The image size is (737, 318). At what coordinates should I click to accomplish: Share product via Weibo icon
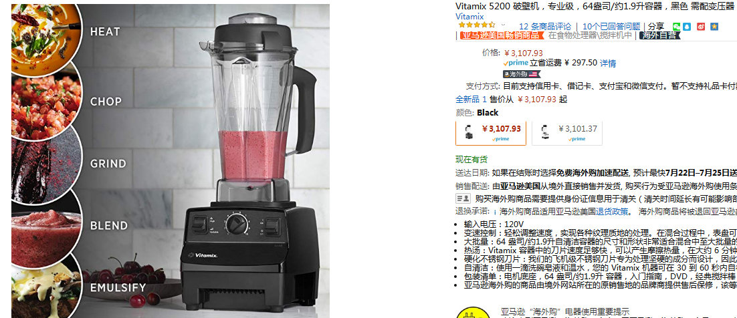tap(701, 27)
